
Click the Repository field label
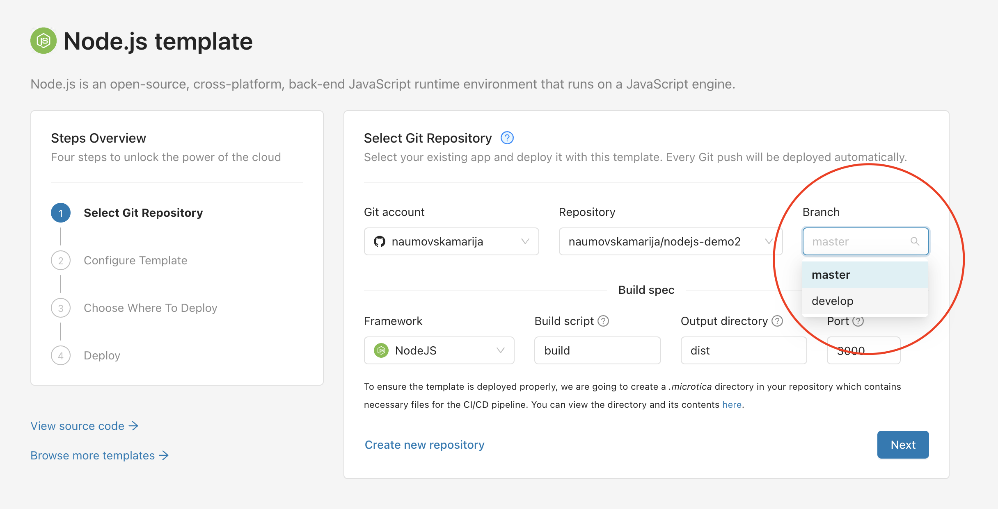pos(587,212)
